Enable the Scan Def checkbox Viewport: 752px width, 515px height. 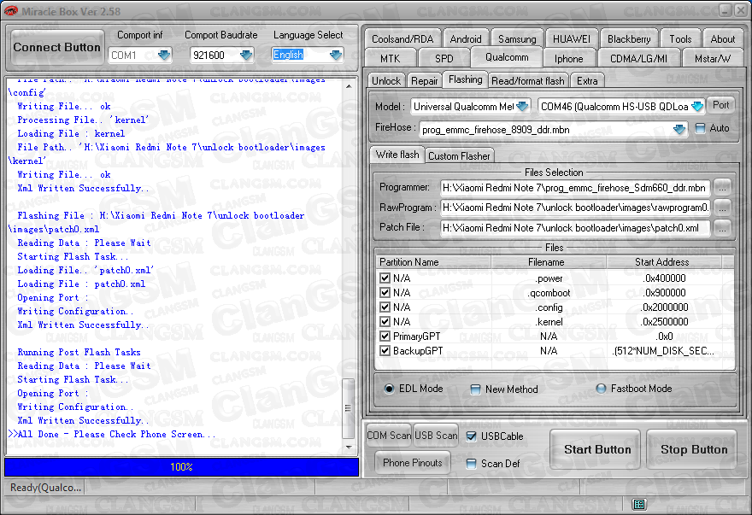click(x=472, y=464)
